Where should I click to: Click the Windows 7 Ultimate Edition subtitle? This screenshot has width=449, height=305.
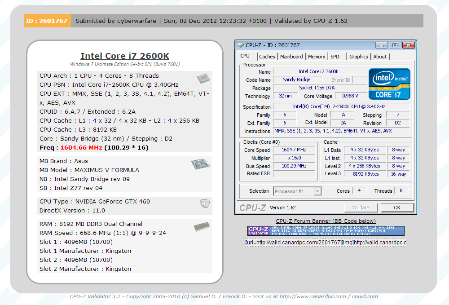point(125,64)
